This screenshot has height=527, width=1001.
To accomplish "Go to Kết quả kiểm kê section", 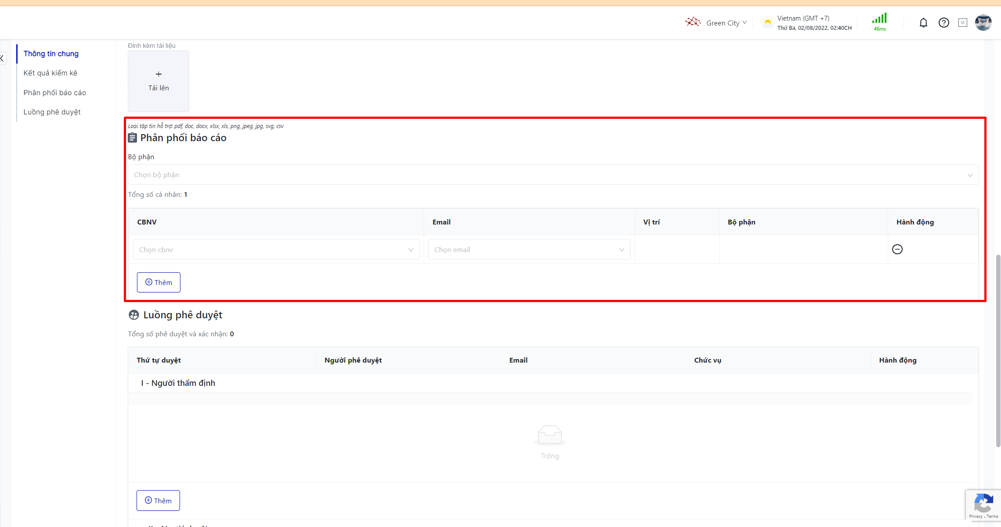I will [50, 73].
